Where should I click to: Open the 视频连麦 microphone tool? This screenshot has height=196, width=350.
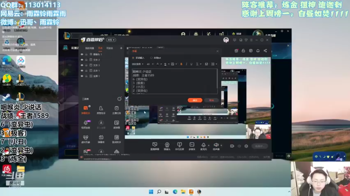coord(86,125)
